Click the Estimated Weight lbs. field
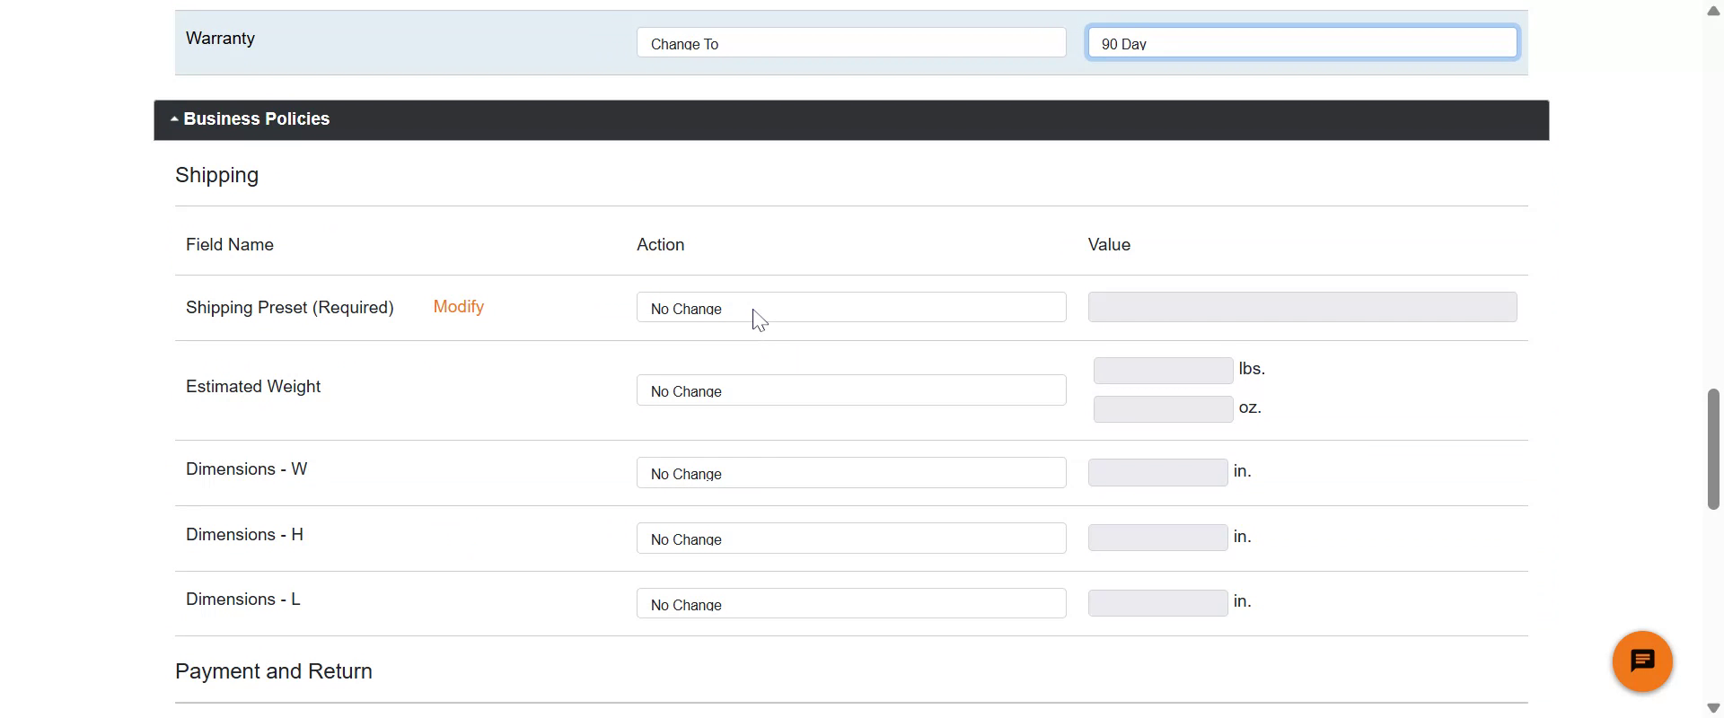1724x718 pixels. [x=1162, y=371]
